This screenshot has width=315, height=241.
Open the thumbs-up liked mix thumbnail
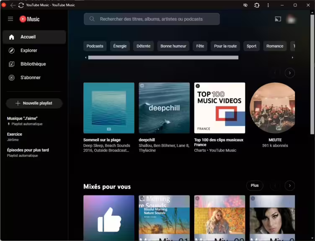[109, 218]
